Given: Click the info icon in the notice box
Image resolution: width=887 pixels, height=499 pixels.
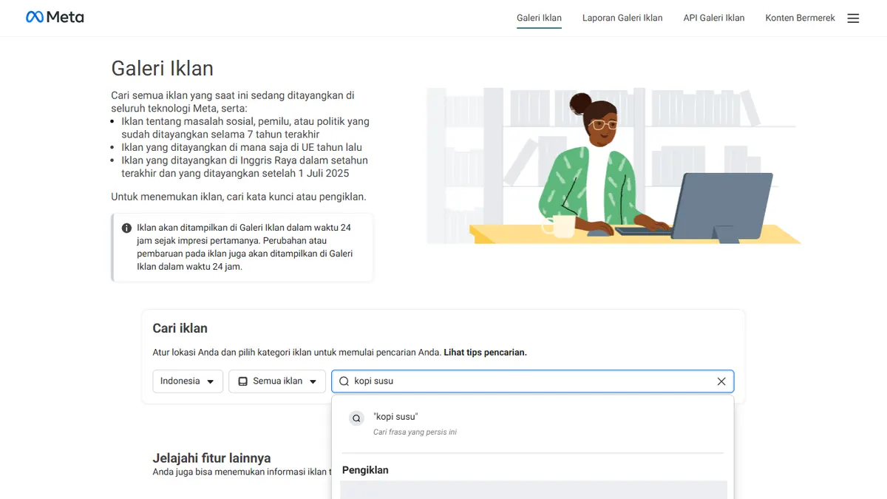Looking at the screenshot, I should click(127, 228).
